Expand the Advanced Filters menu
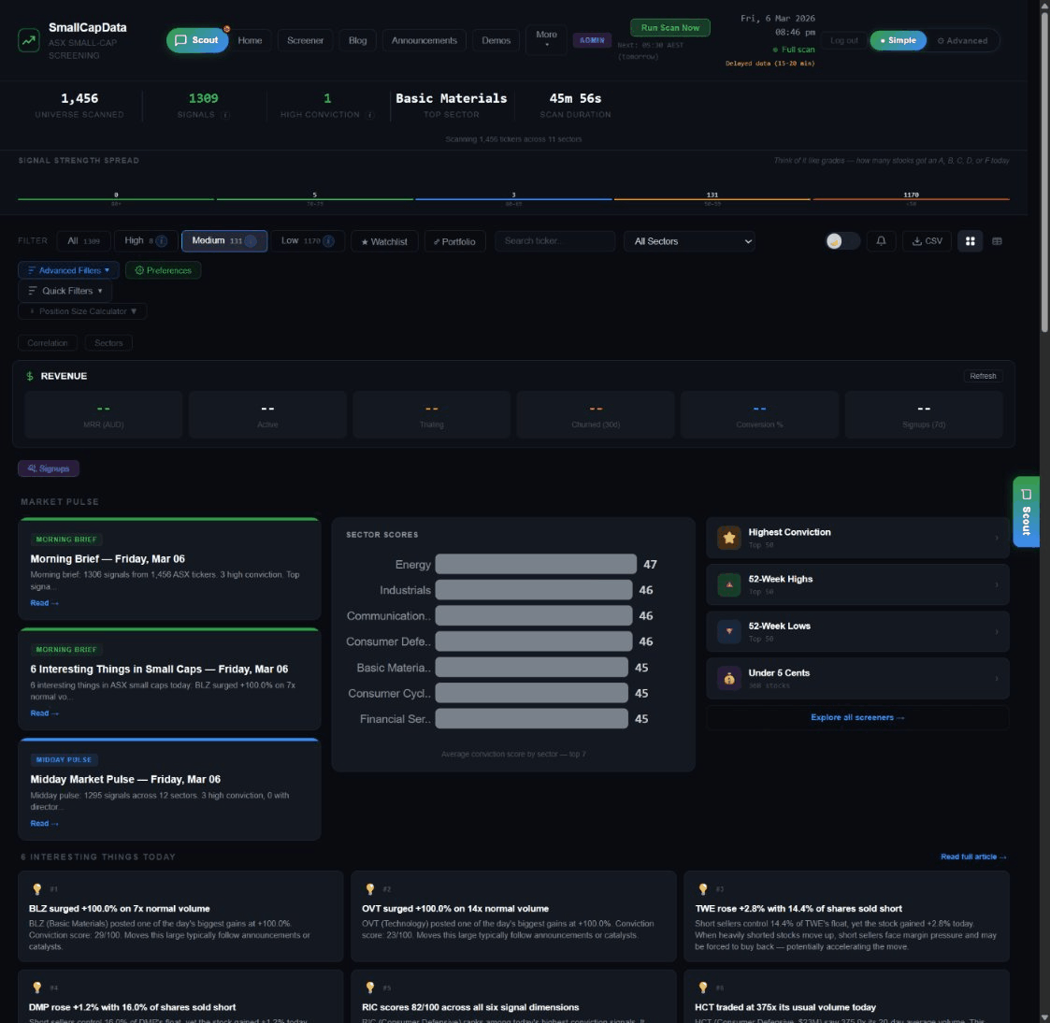The width and height of the screenshot is (1050, 1023). pyautogui.click(x=69, y=269)
